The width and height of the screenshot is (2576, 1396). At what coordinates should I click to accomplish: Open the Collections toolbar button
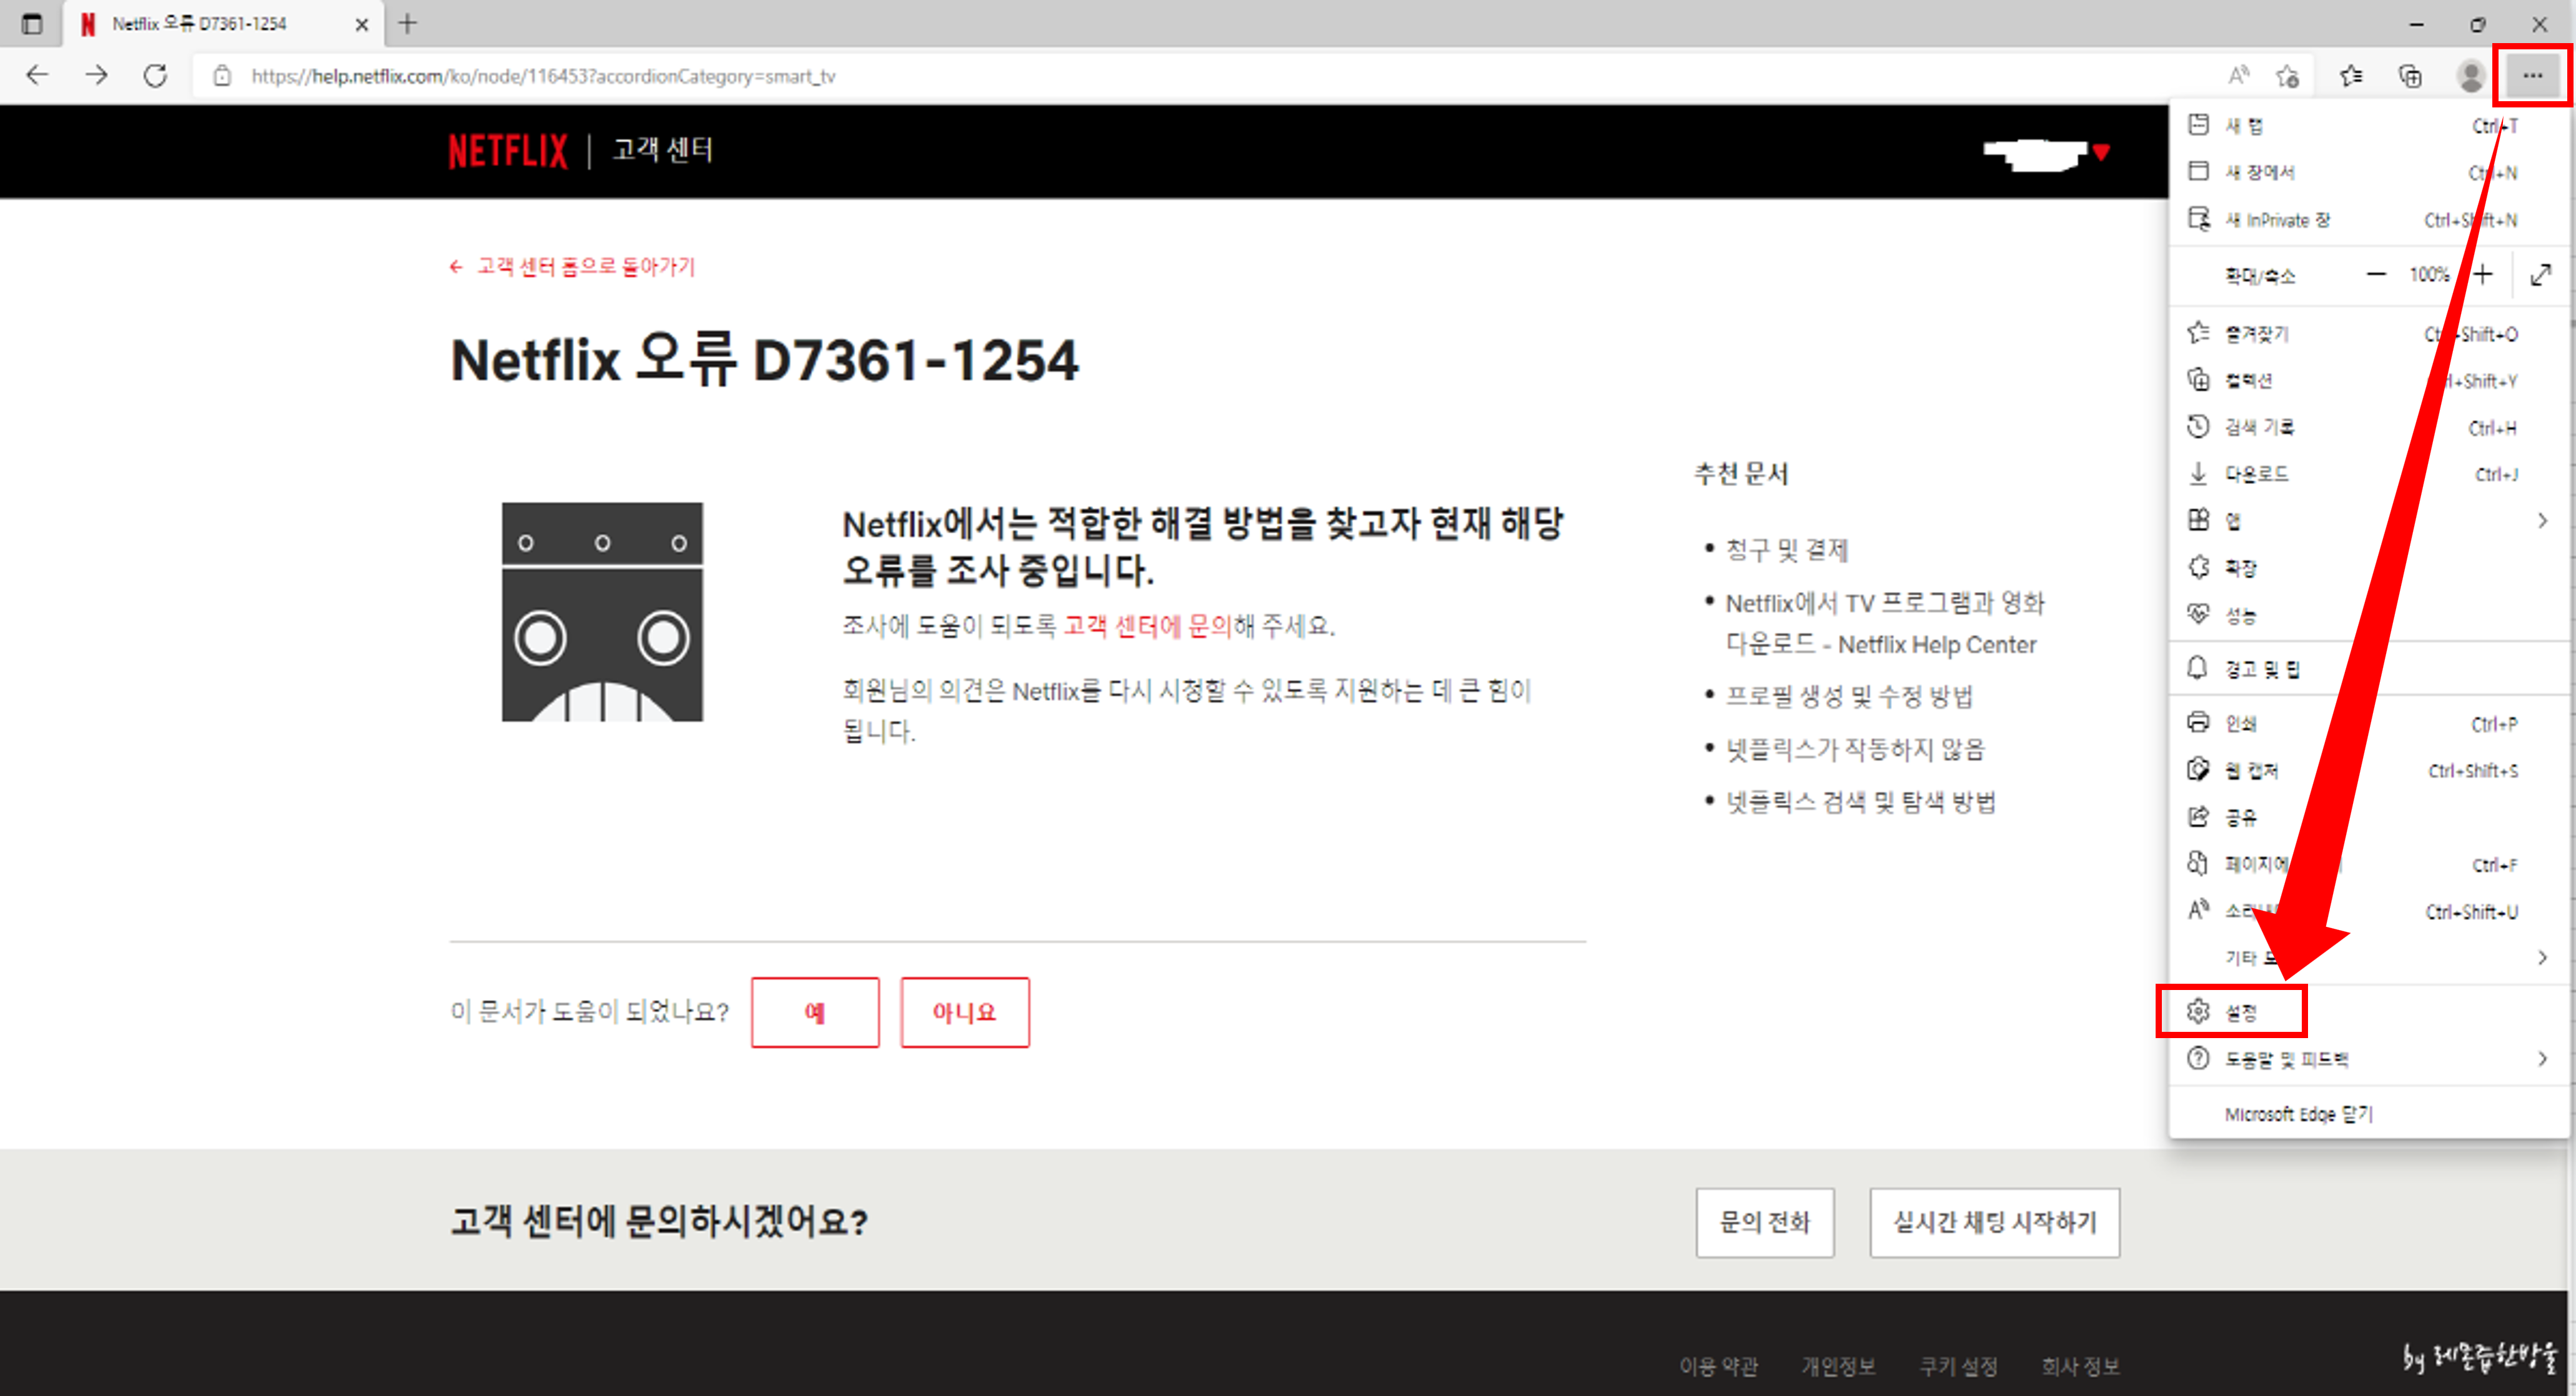pyautogui.click(x=2410, y=75)
